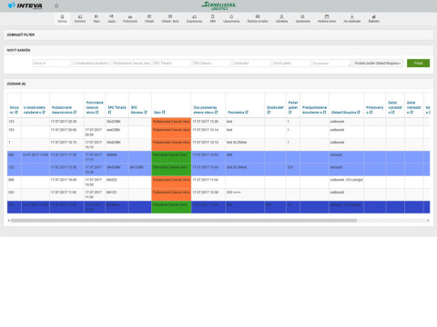Click the home icon beside the Inteva logo

pos(56,5)
